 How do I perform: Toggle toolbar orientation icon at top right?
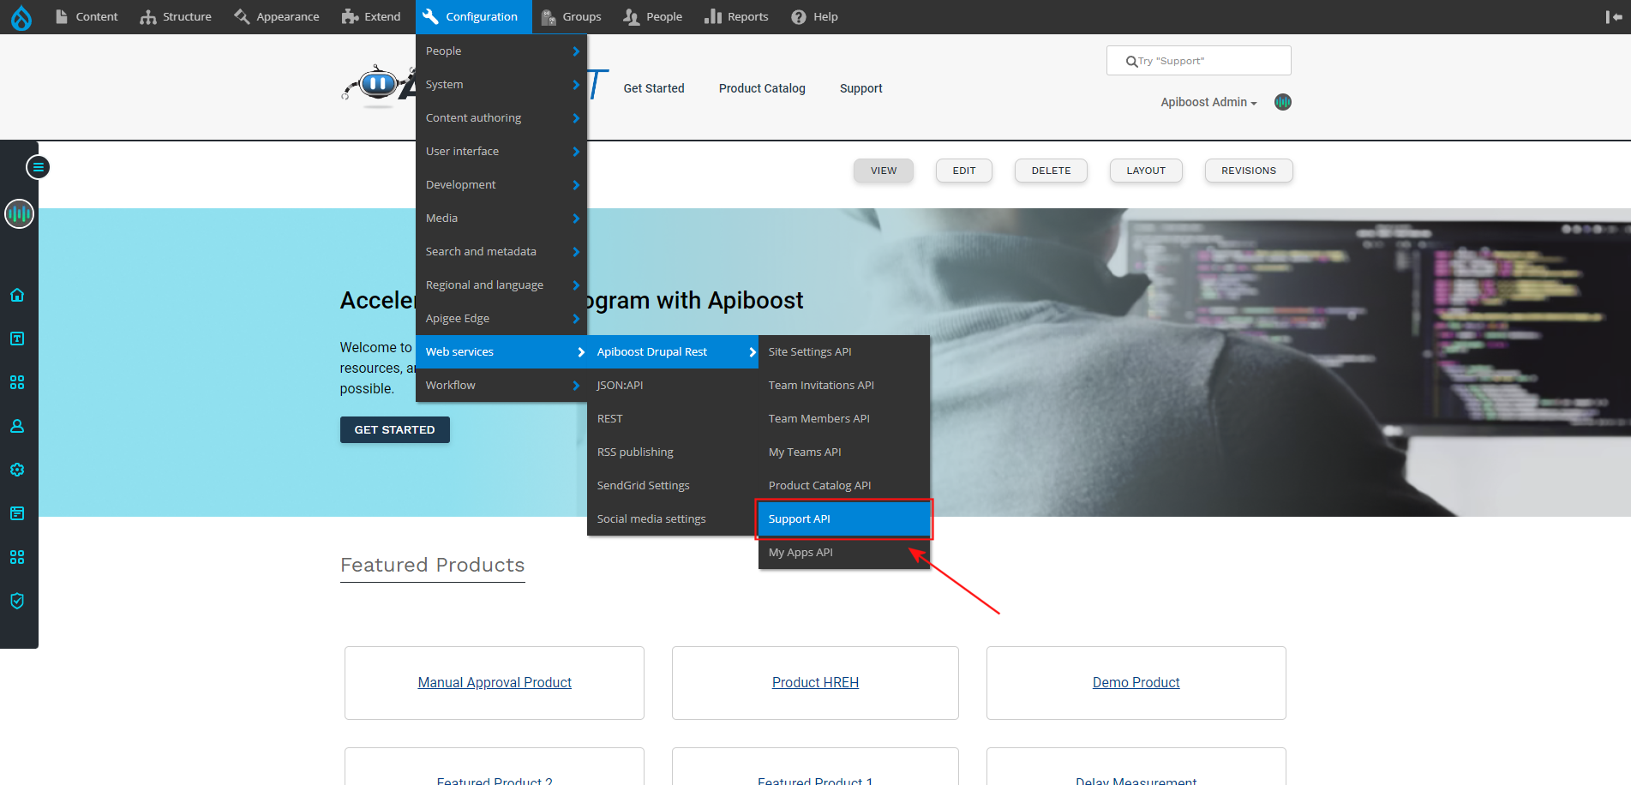1614,17
